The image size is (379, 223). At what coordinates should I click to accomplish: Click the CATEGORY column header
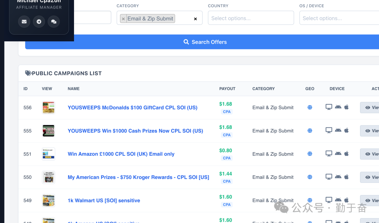pyautogui.click(x=264, y=89)
